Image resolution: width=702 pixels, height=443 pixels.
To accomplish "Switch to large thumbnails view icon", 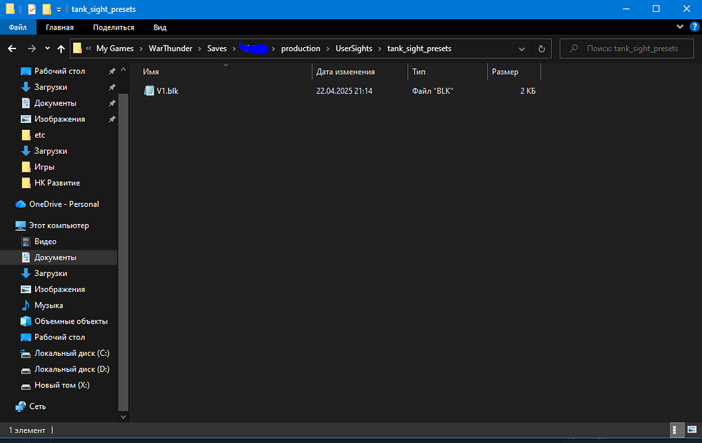I will tap(691, 430).
